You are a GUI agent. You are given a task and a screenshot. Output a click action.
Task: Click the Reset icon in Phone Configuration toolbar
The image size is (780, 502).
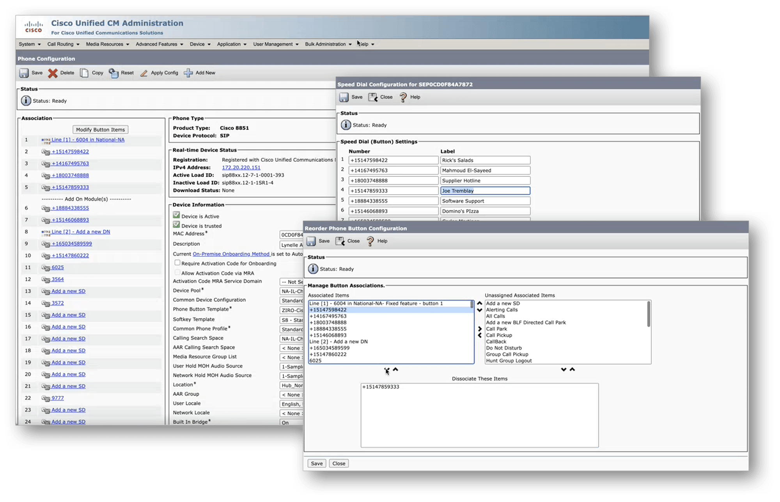click(x=113, y=73)
